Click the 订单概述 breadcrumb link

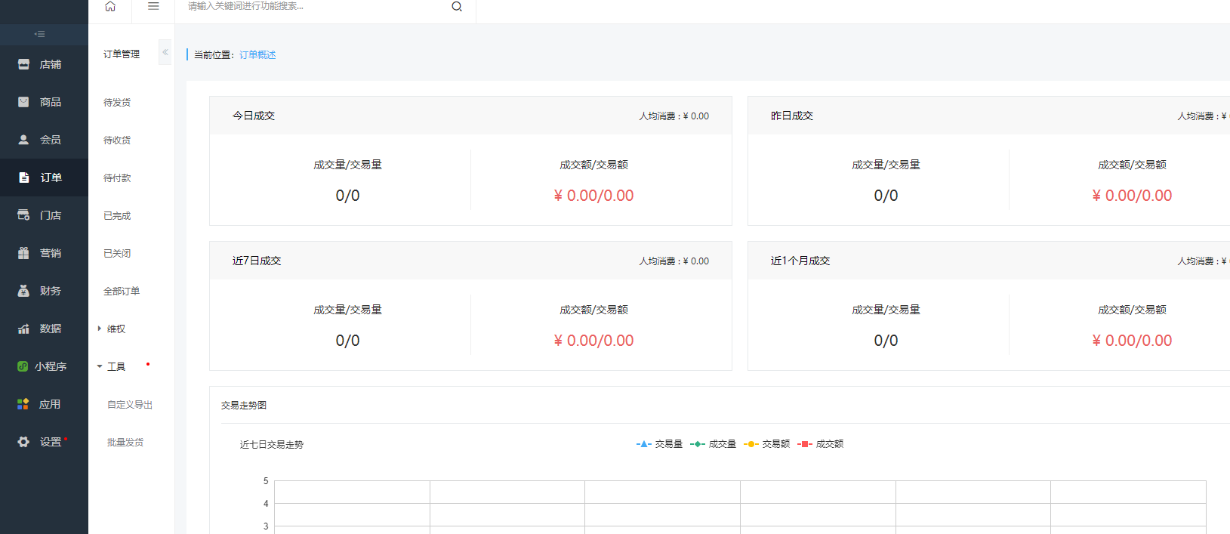click(x=257, y=55)
